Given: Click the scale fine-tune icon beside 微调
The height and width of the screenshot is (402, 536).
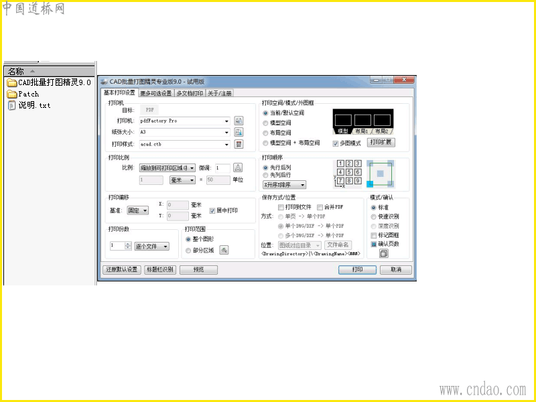Looking at the screenshot, I should click(x=238, y=167).
